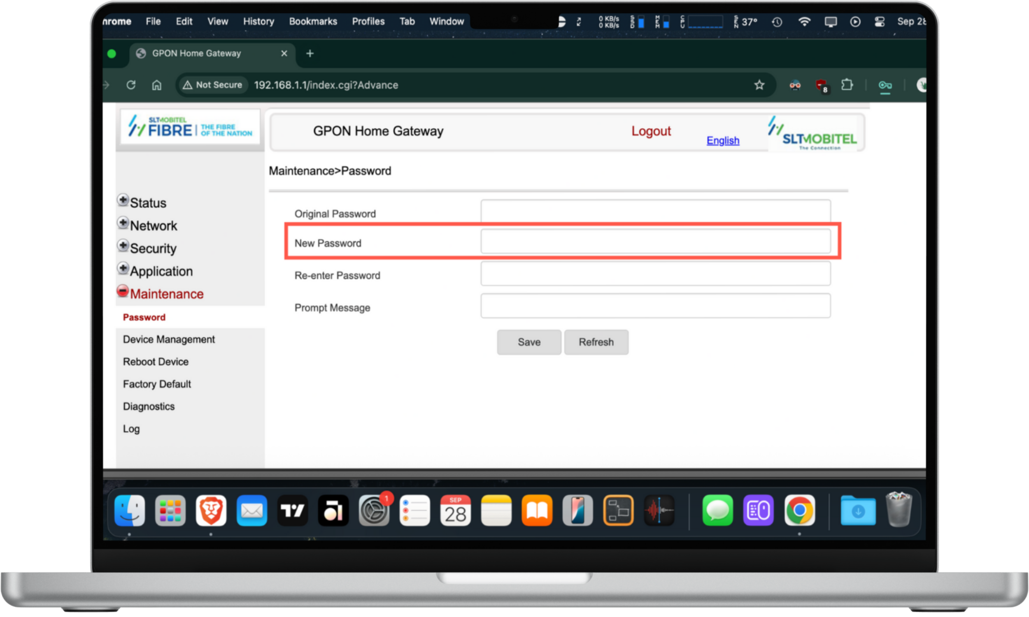Click the home icon in toolbar
The image size is (1029, 617).
[x=156, y=85]
